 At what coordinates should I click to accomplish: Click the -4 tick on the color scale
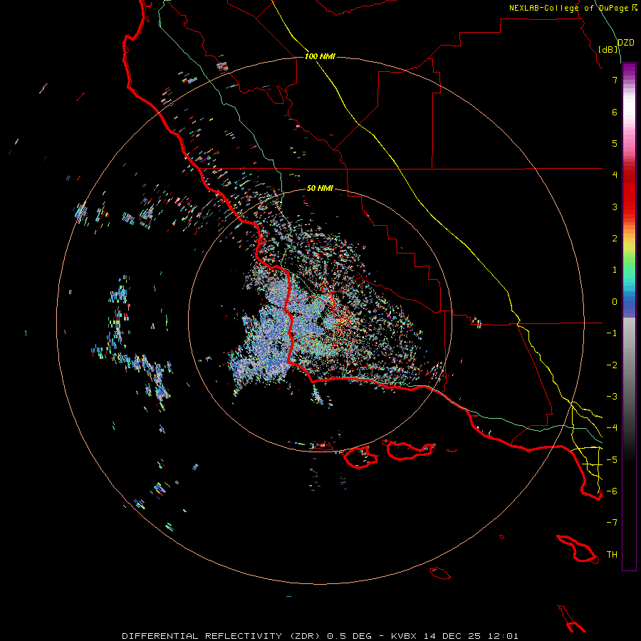point(612,428)
